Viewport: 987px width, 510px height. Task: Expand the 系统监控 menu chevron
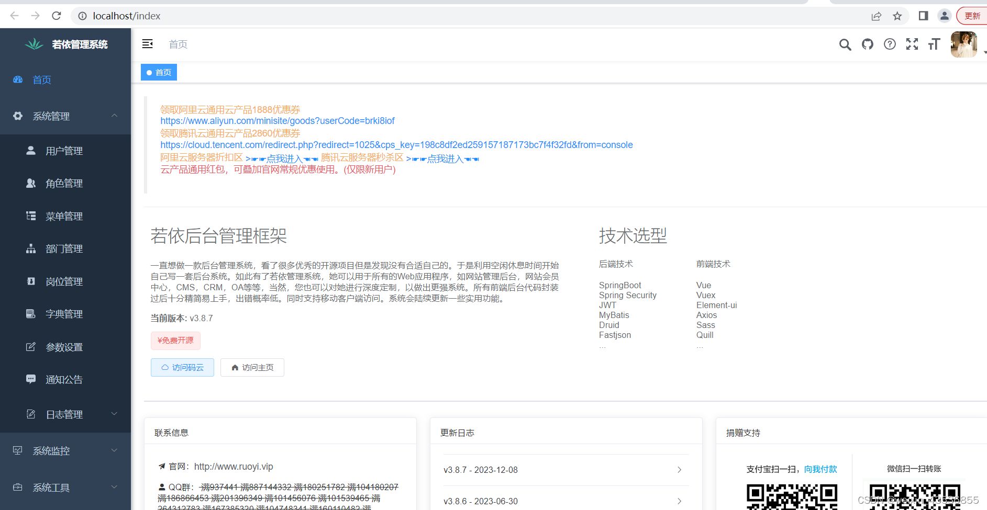click(114, 450)
